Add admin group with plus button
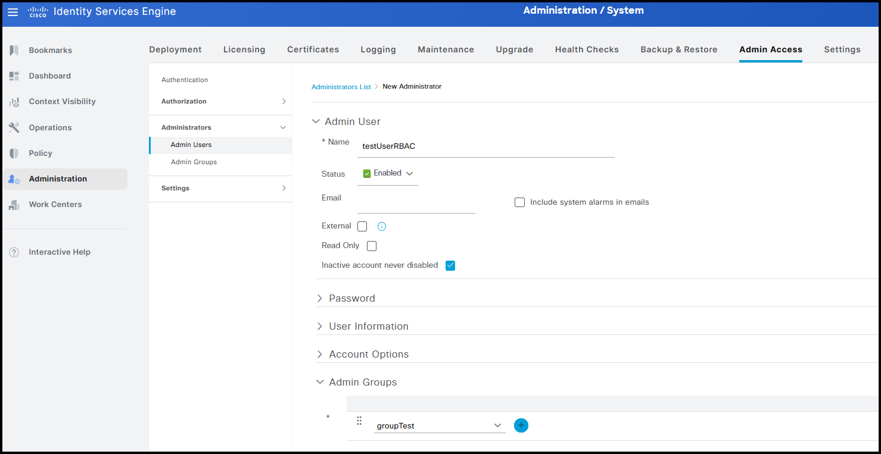 pos(521,425)
